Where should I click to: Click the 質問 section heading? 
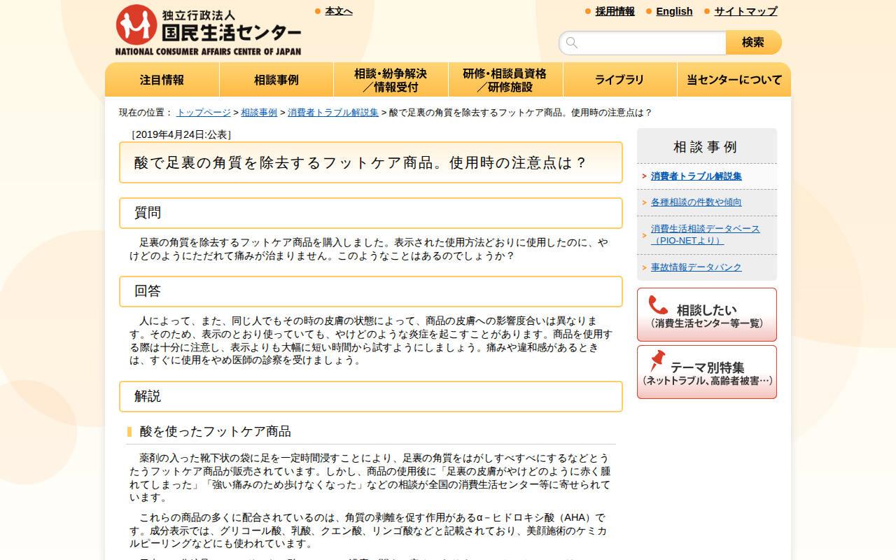coord(371,213)
